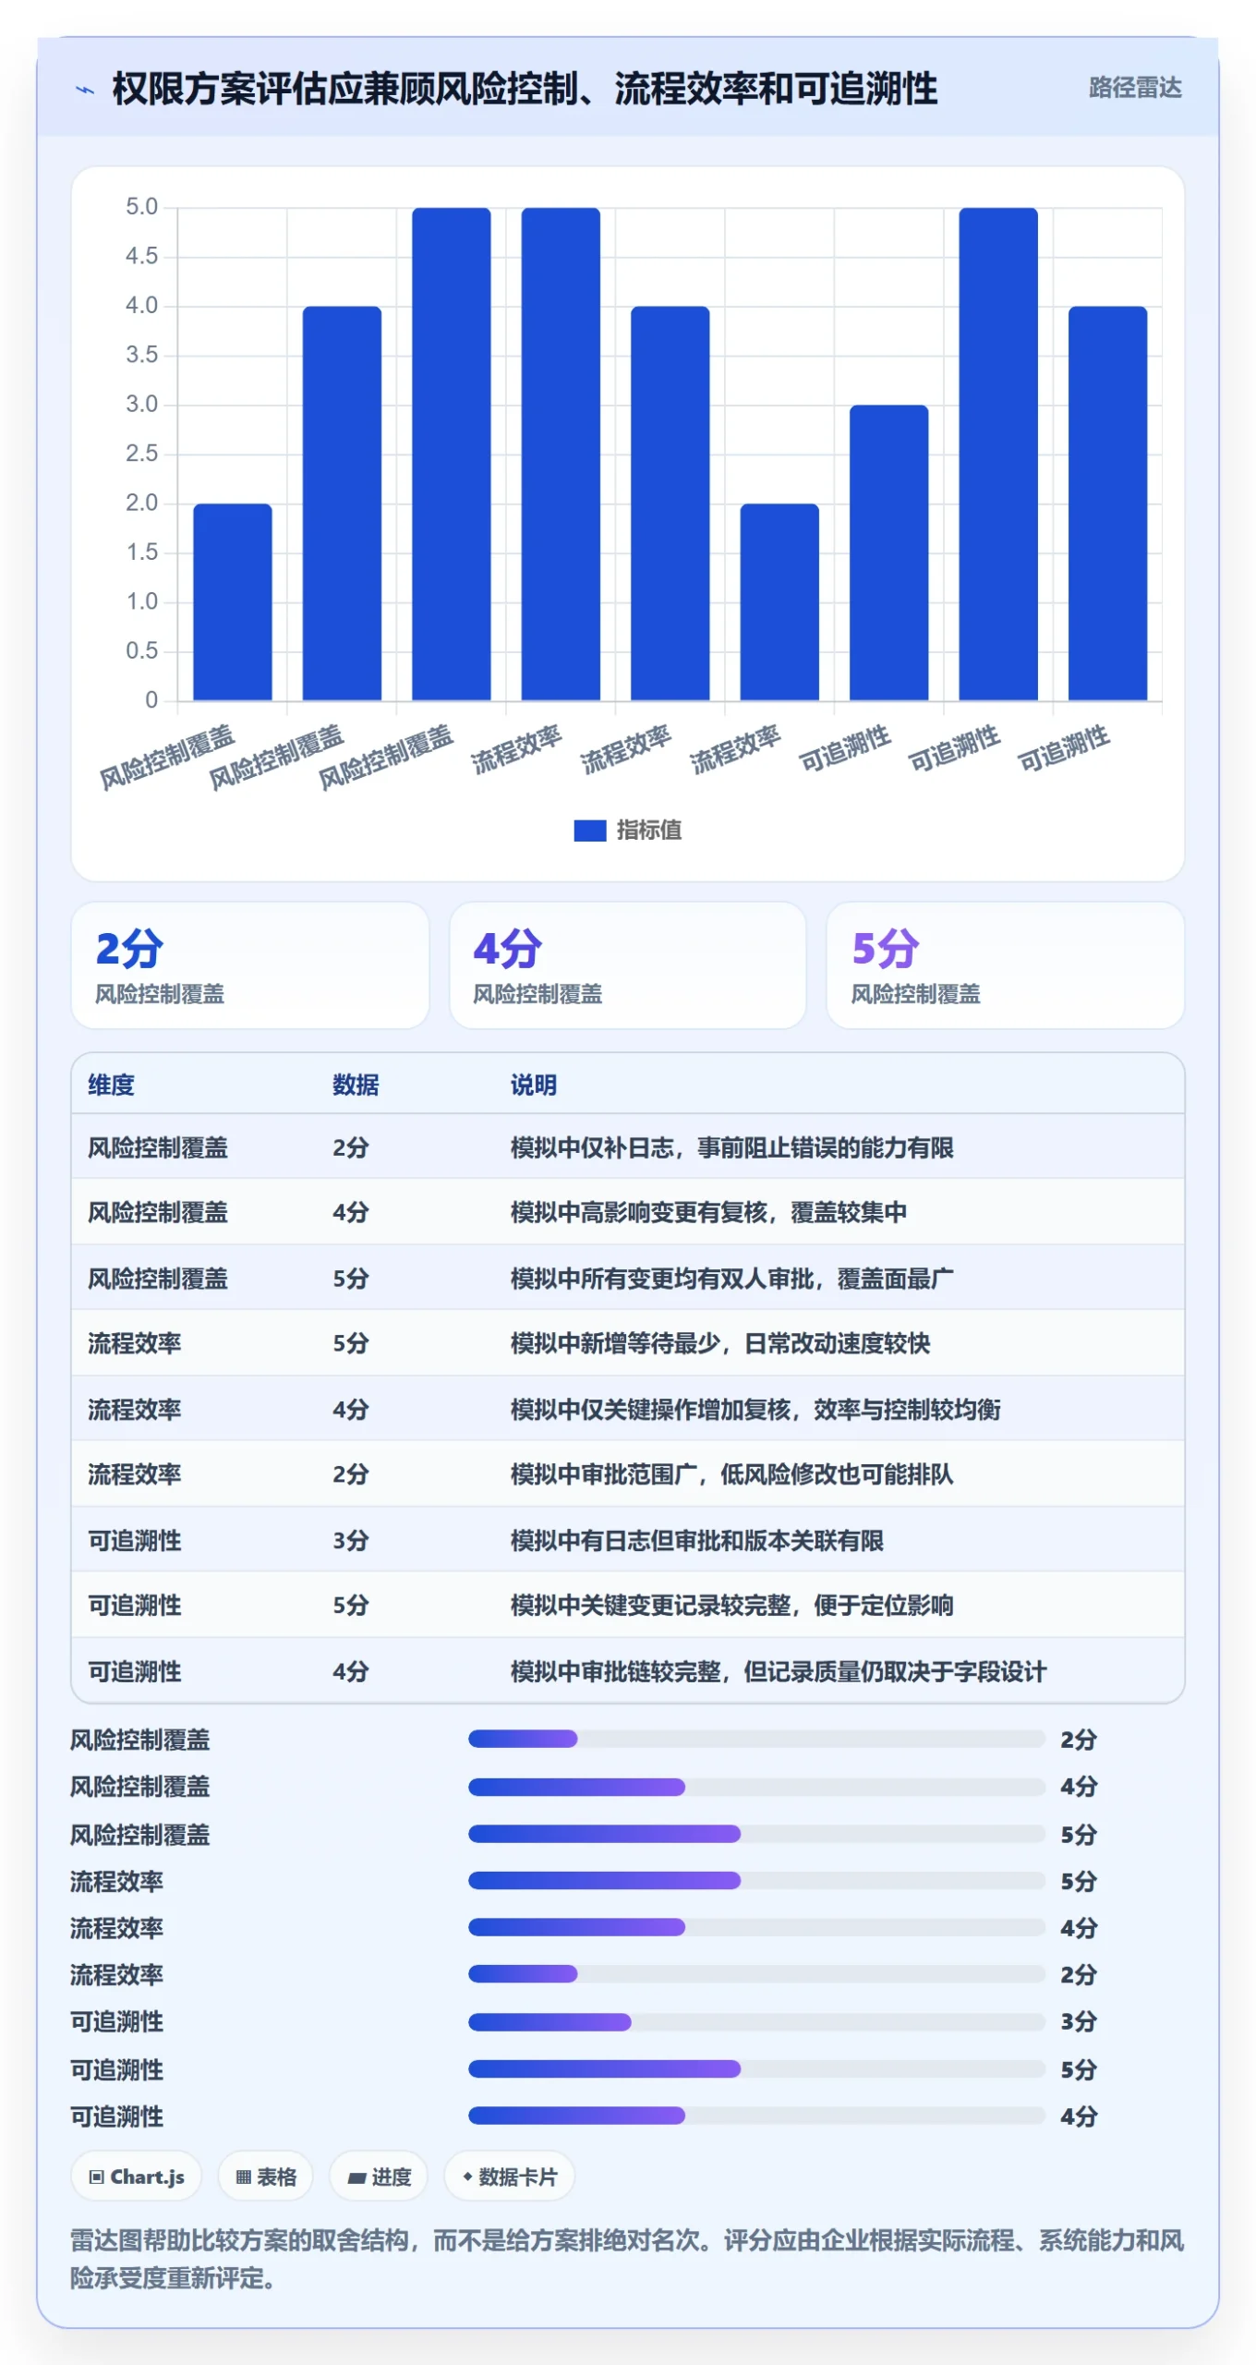Click the 可追溯性 chart bar at 3.0
1256x2365 pixels.
(889, 552)
